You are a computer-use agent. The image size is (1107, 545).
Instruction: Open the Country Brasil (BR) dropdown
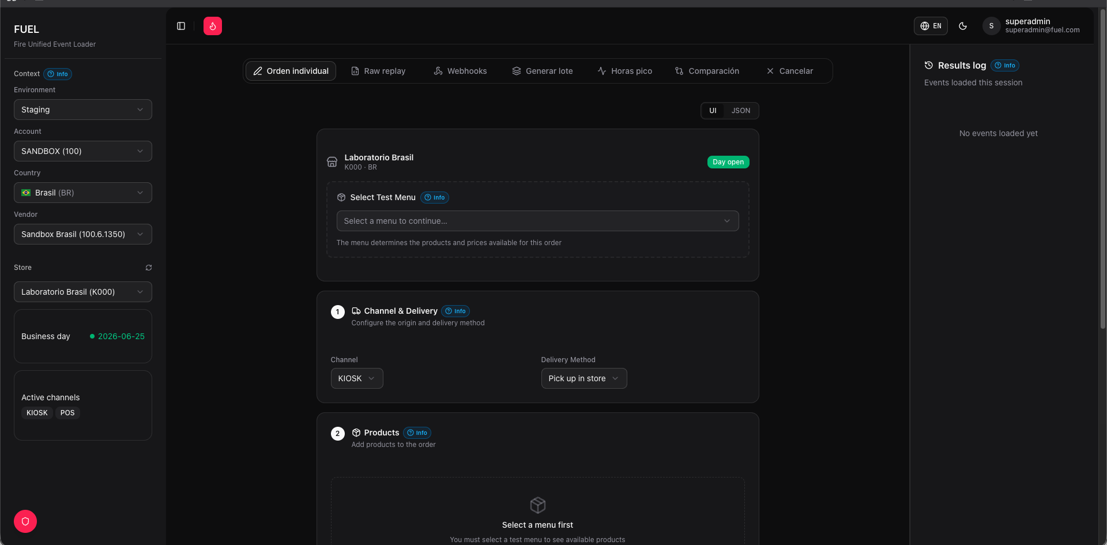[x=83, y=193]
